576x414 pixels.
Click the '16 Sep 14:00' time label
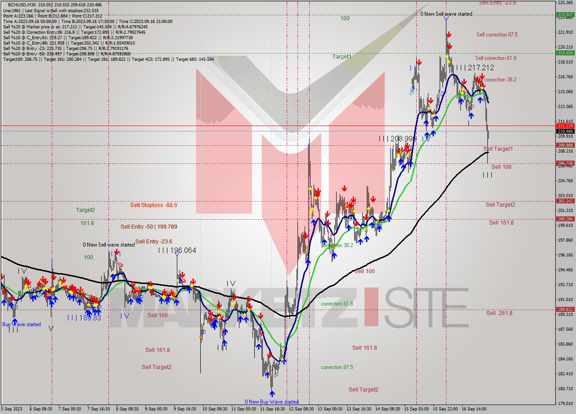coord(475,409)
